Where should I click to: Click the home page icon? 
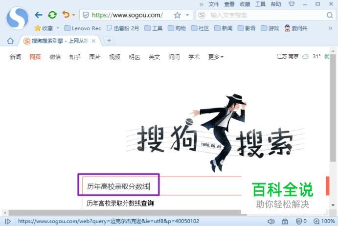[x=10, y=41]
